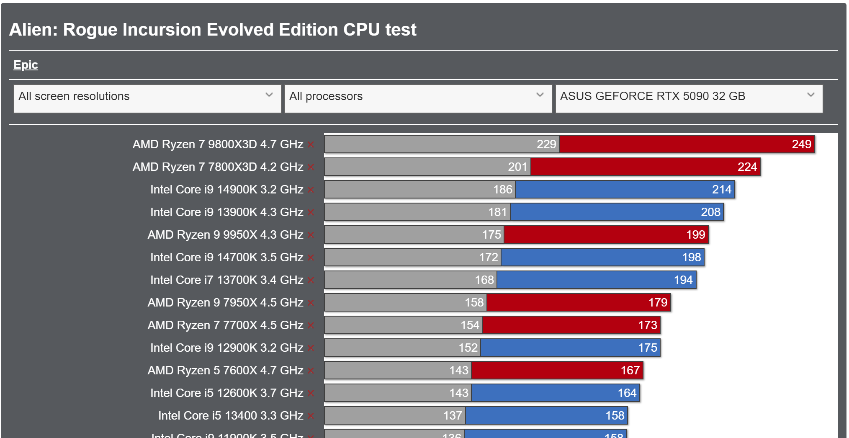Select the Epic quality tab

pos(26,65)
